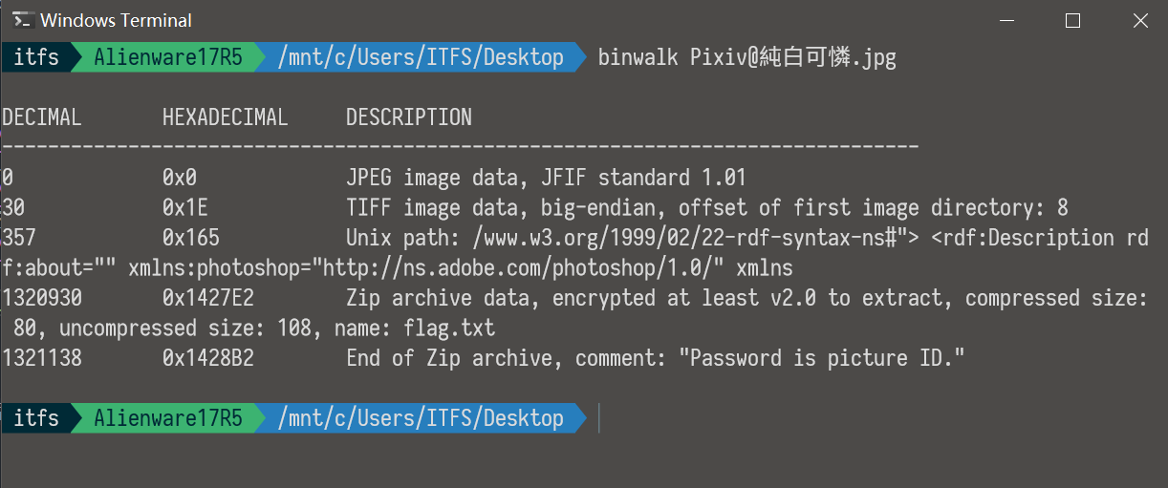Maximize the Windows Terminal window
The width and height of the screenshot is (1168, 488).
click(x=1072, y=20)
